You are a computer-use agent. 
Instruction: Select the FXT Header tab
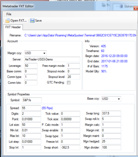tap(13, 27)
